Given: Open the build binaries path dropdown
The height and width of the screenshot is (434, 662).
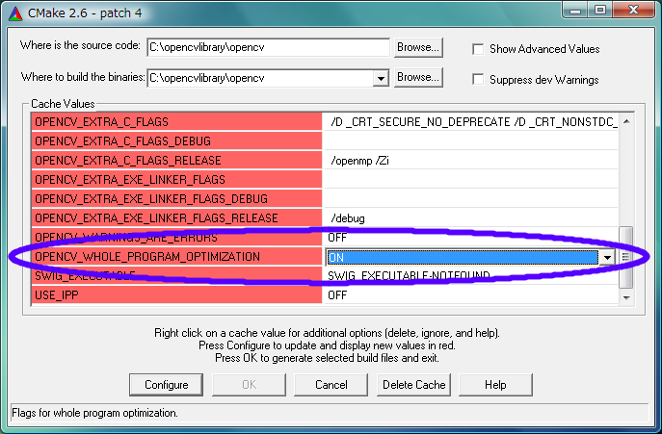Looking at the screenshot, I should click(380, 78).
